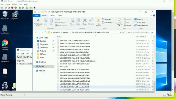Click Select all in the ribbon
The width and height of the screenshot is (176, 99).
pos(139,19)
